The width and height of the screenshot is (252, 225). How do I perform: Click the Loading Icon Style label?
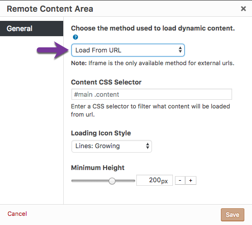(101, 133)
